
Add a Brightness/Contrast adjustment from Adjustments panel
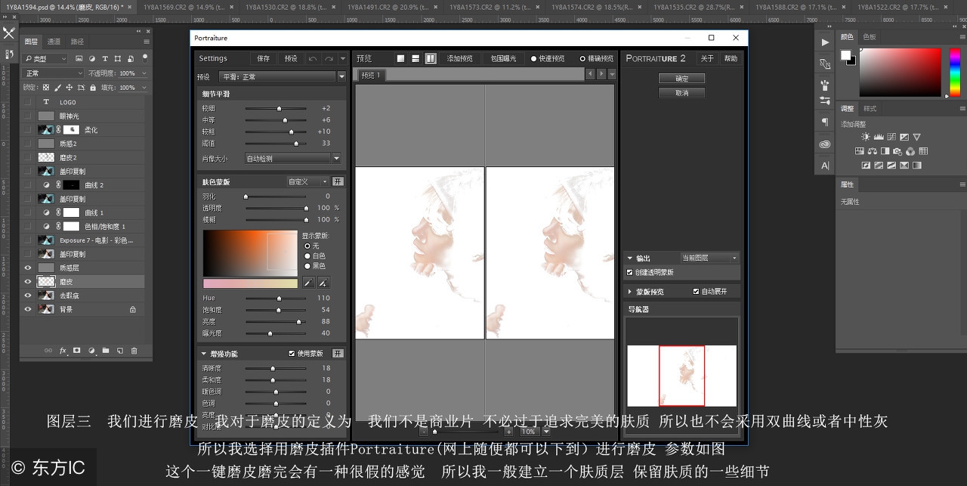tap(866, 137)
